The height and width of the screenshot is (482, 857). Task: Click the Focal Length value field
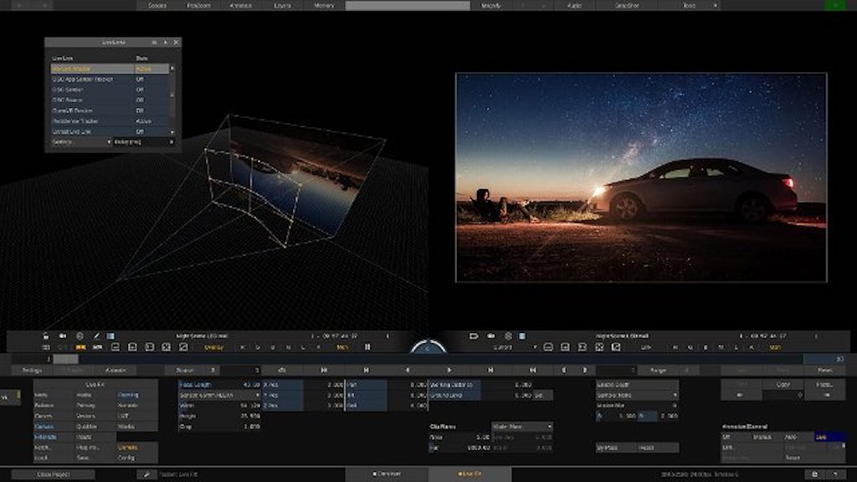click(x=250, y=384)
